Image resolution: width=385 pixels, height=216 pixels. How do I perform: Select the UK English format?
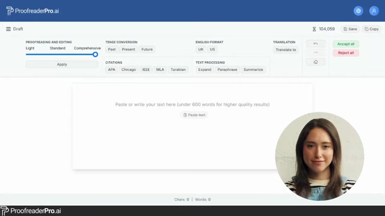point(200,49)
